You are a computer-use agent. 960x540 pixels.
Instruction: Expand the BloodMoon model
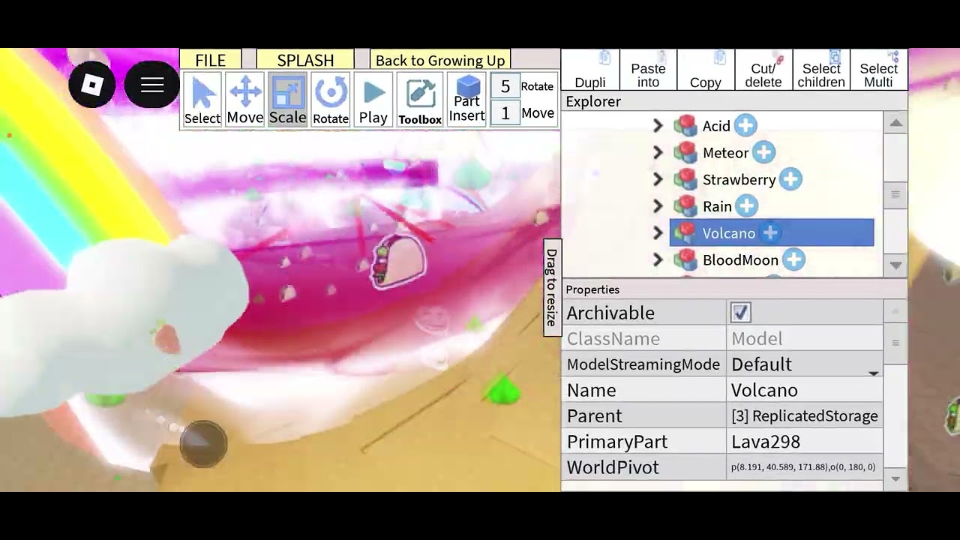[658, 260]
